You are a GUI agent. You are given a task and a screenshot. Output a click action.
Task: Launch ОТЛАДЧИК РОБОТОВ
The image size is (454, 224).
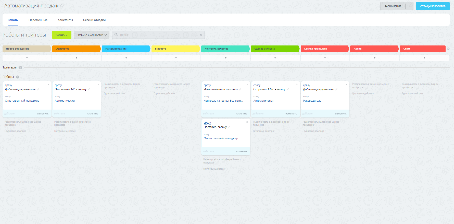tap(433, 6)
